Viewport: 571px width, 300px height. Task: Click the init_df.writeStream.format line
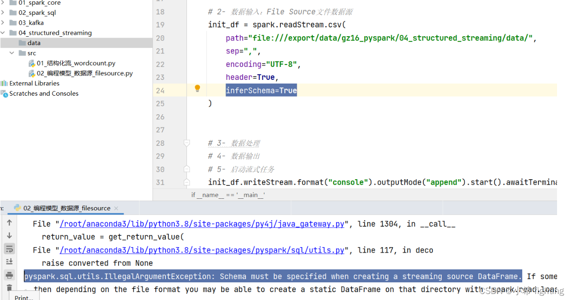[x=382, y=183]
